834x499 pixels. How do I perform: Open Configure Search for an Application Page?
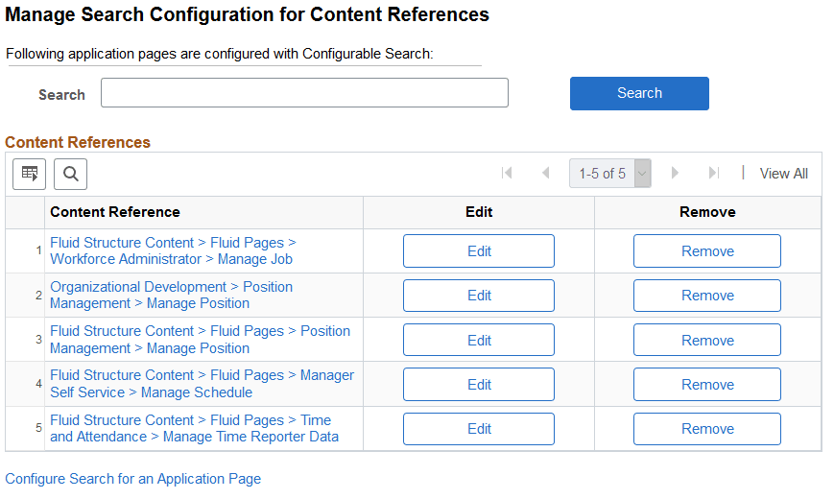click(133, 479)
